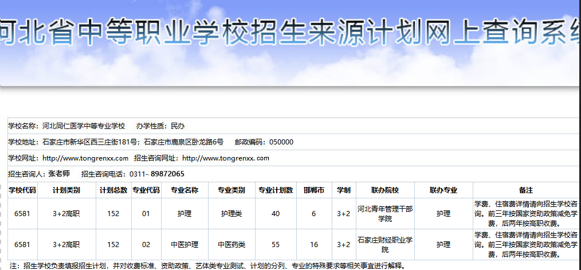581x270 pixels.
Task: Click the 备注 remark in the major 01 row
Action: point(526,214)
